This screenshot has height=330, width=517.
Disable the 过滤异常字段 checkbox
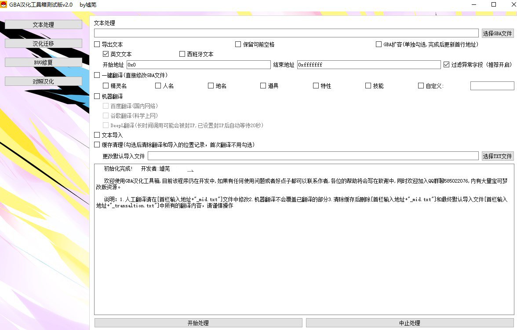[447, 65]
